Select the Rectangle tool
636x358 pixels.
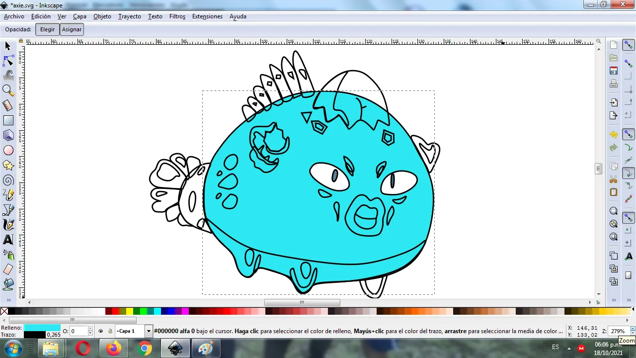(x=8, y=120)
